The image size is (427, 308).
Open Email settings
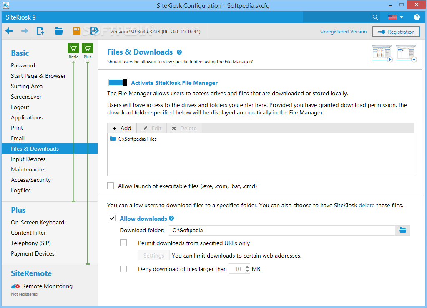(x=18, y=138)
